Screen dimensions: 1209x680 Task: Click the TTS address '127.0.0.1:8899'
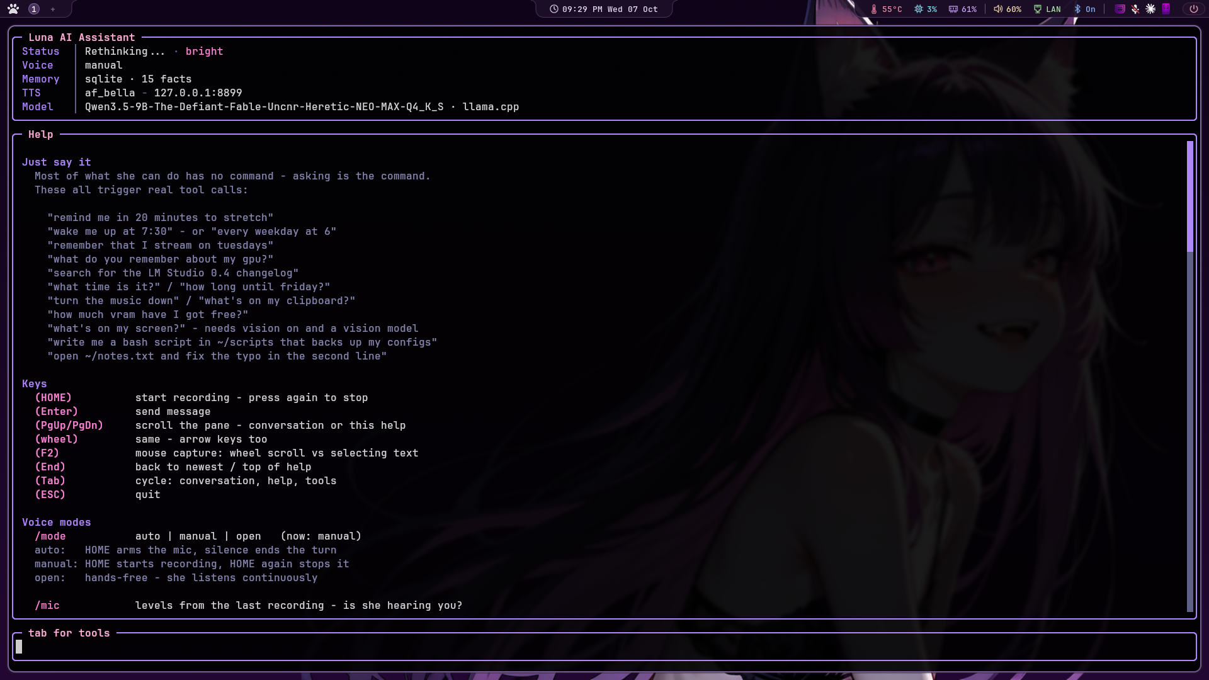[x=198, y=93]
